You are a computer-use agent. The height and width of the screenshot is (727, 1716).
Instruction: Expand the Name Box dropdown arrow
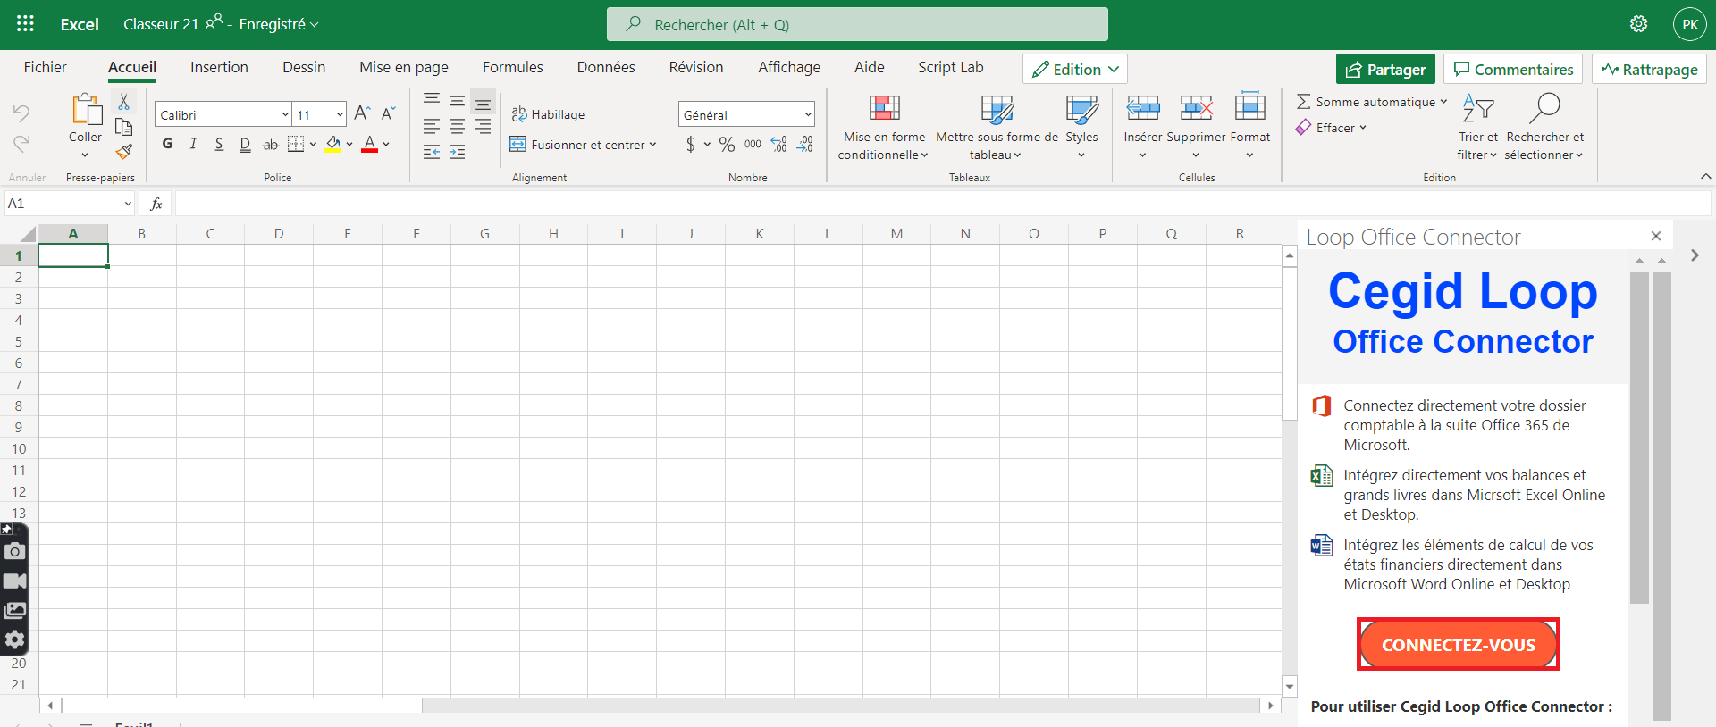[128, 204]
